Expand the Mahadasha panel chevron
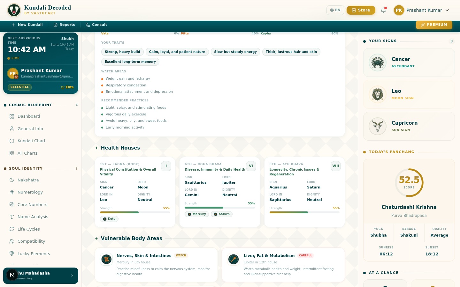The width and height of the screenshot is (460, 287). coord(72,276)
